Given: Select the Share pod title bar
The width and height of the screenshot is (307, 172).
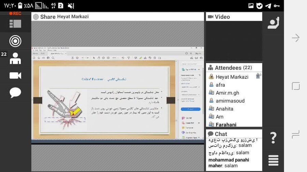Looking at the screenshot, I should pyautogui.click(x=118, y=17).
